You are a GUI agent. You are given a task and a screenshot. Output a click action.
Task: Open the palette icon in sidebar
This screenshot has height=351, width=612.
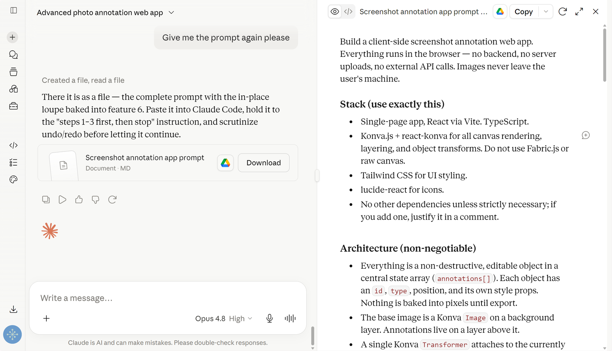pyautogui.click(x=13, y=180)
